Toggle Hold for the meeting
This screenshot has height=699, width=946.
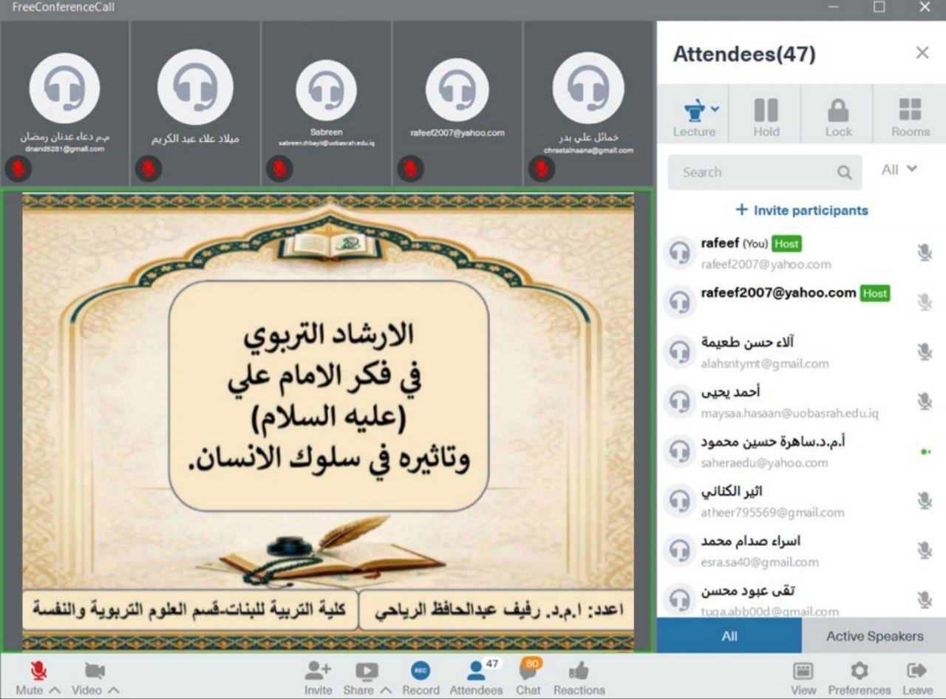coord(766,114)
